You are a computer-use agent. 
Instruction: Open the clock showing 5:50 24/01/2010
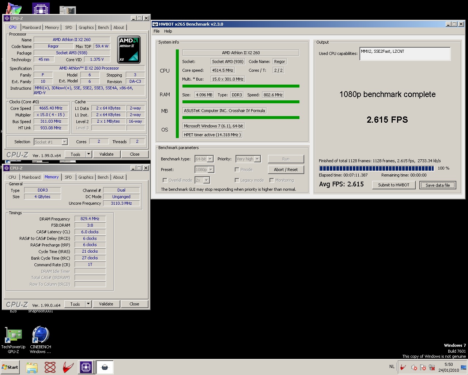click(x=449, y=367)
